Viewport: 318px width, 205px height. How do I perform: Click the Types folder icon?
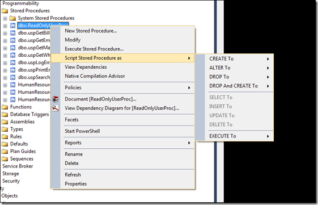point(5,129)
